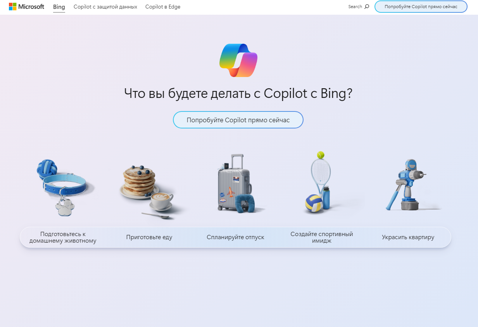Click the Microsoft logo

pos(26,7)
